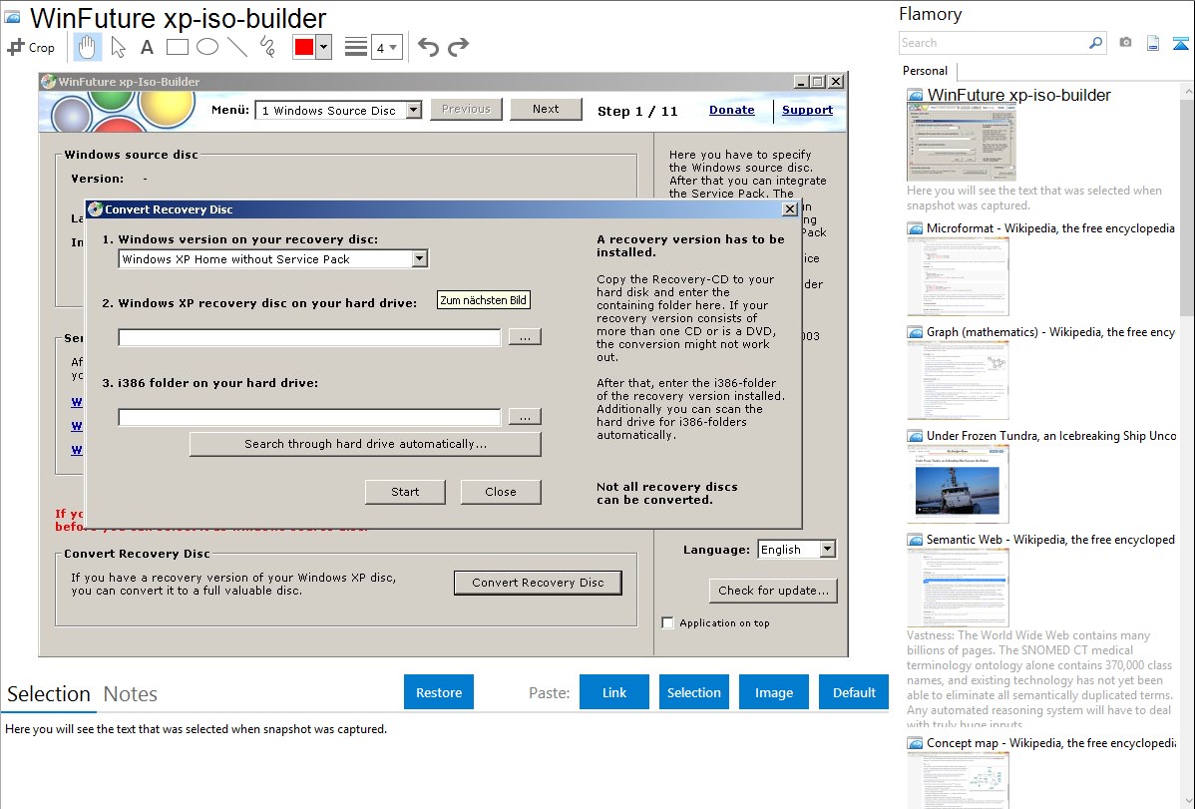Click the icon beside Concept map snapshot

point(915,743)
